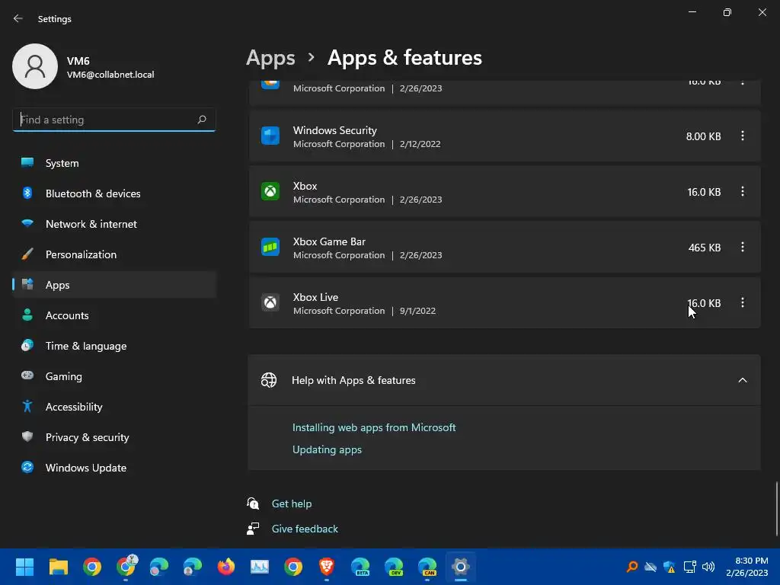Click the Apps breadcrumb in the header
780x585 pixels.
(270, 58)
